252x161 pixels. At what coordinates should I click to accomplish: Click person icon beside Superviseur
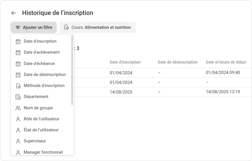tap(18, 141)
